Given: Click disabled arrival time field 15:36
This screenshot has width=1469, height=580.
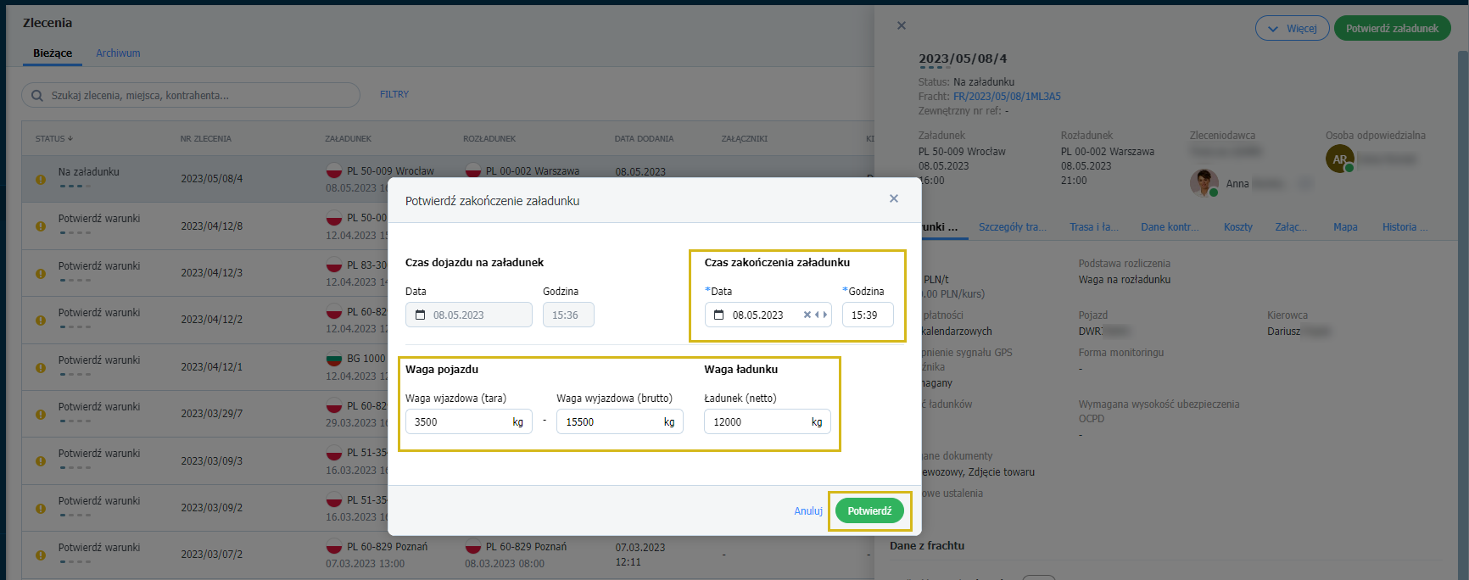Looking at the screenshot, I should 568,315.
